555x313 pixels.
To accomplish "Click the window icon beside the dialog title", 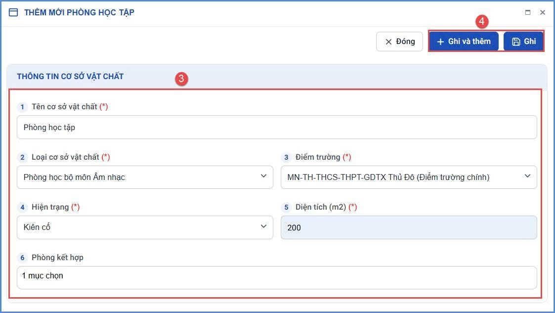I will (13, 12).
